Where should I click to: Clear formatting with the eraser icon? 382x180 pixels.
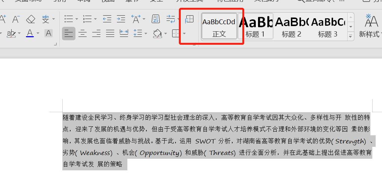coord(31,19)
